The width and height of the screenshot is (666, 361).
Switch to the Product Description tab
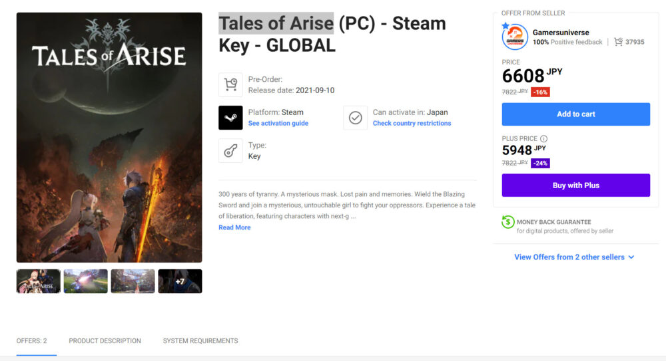(x=105, y=341)
